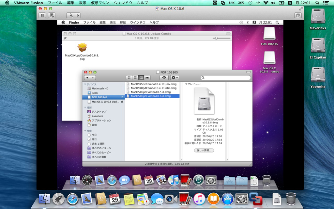Click the search field in FOR 106105 window
The image size is (334, 209).
(x=226, y=78)
